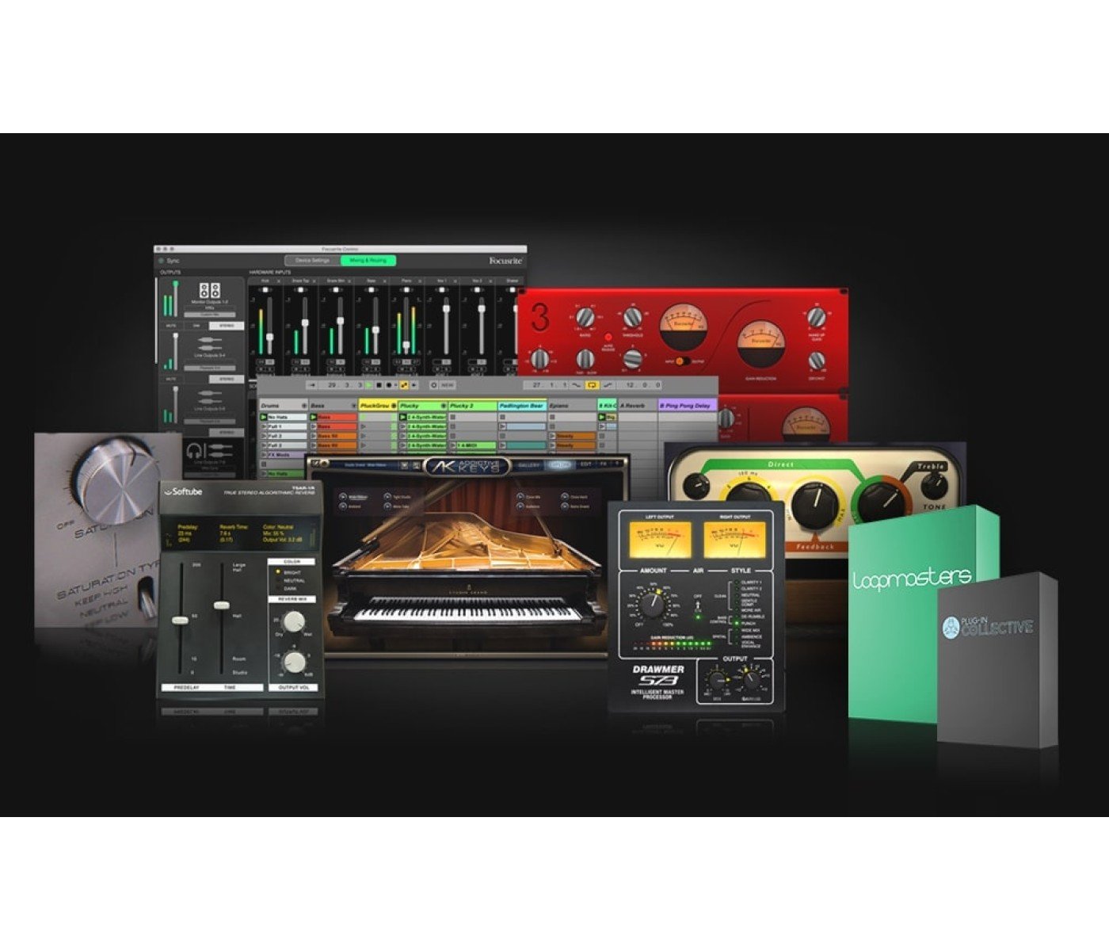Launch the No Hats clip in Drums

pyautogui.click(x=265, y=417)
